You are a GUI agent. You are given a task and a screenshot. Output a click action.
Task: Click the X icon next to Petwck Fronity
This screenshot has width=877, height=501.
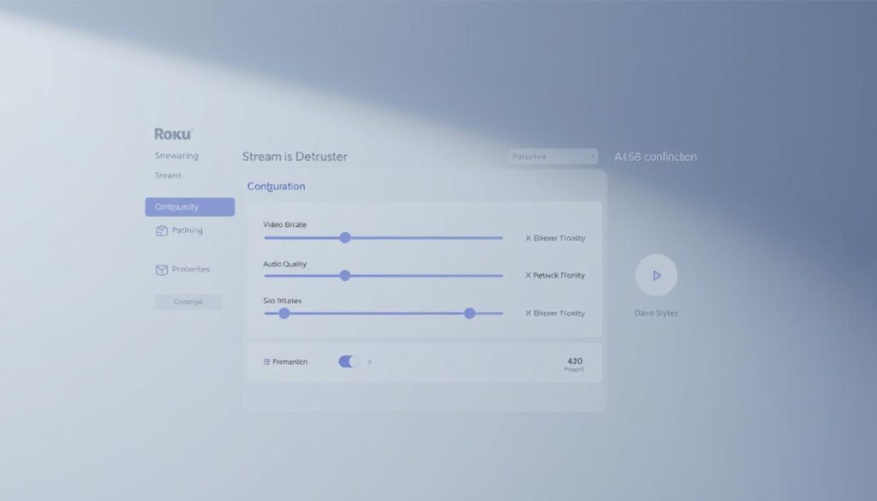pyautogui.click(x=529, y=275)
